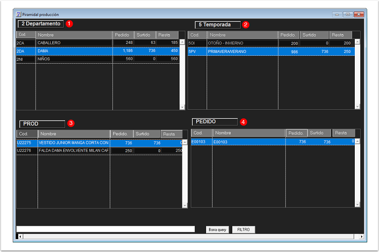This screenshot has width=379, height=252.
Task: Click the query text input field
Action: click(105, 229)
